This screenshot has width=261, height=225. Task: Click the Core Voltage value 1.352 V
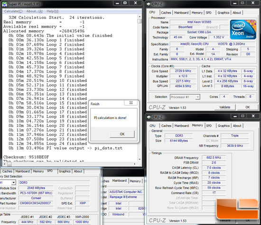(219, 37)
